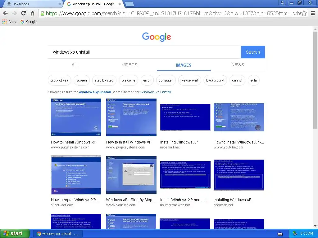Switch to the ALL results tab
Image resolution: width=318 pixels, height=238 pixels.
coord(75,65)
